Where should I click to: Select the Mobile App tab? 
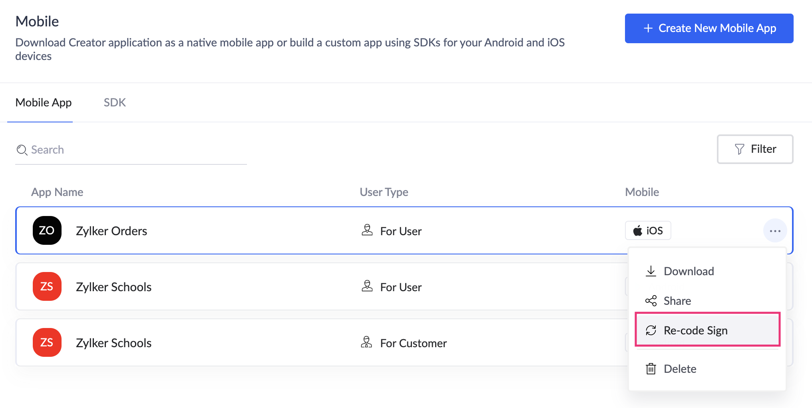pyautogui.click(x=43, y=102)
